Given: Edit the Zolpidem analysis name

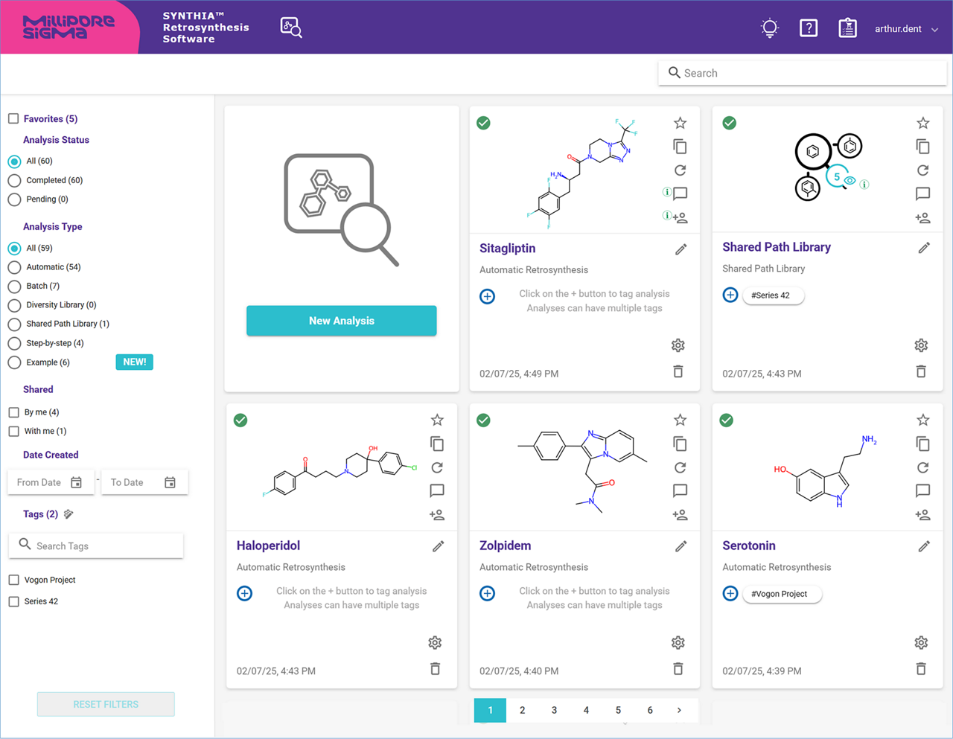Looking at the screenshot, I should click(681, 546).
